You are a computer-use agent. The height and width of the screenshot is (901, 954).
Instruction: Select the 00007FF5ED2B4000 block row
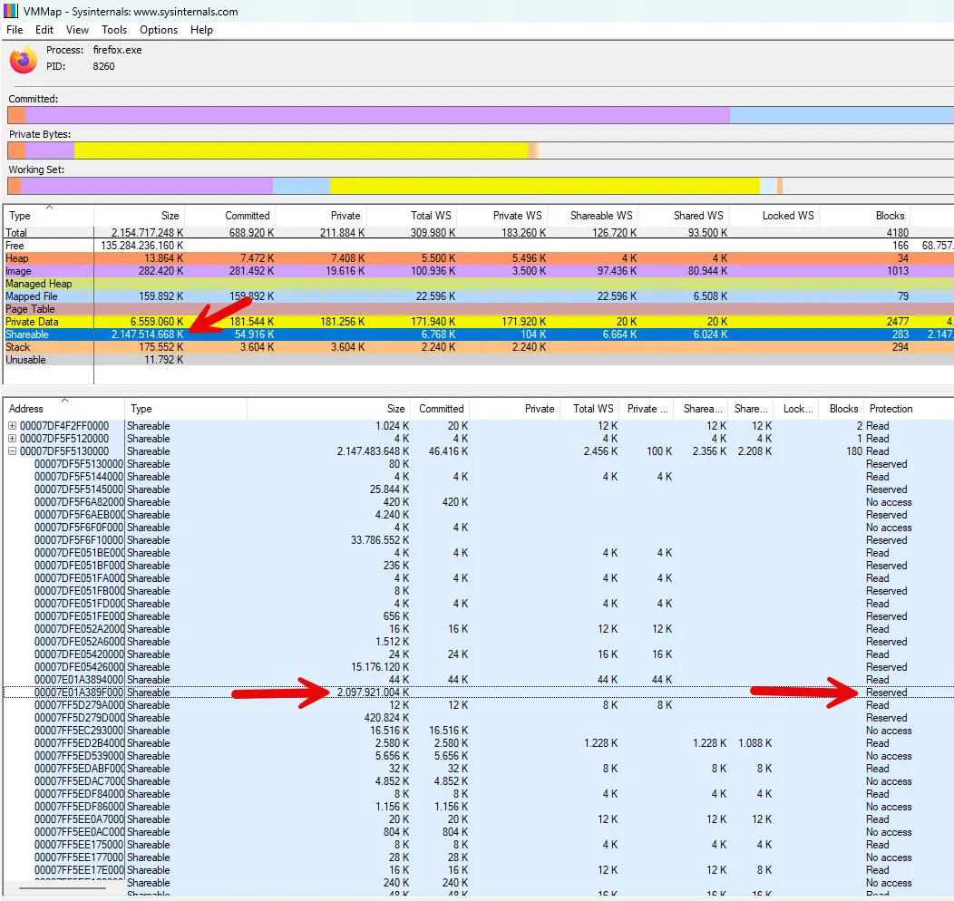pos(479,743)
